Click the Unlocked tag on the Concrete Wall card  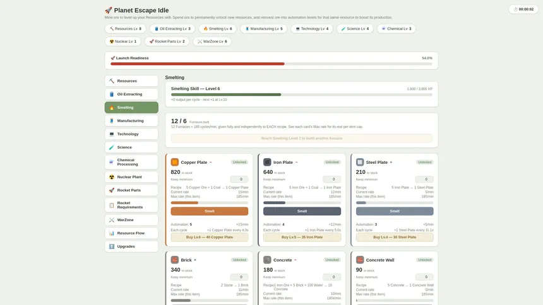[424, 260]
